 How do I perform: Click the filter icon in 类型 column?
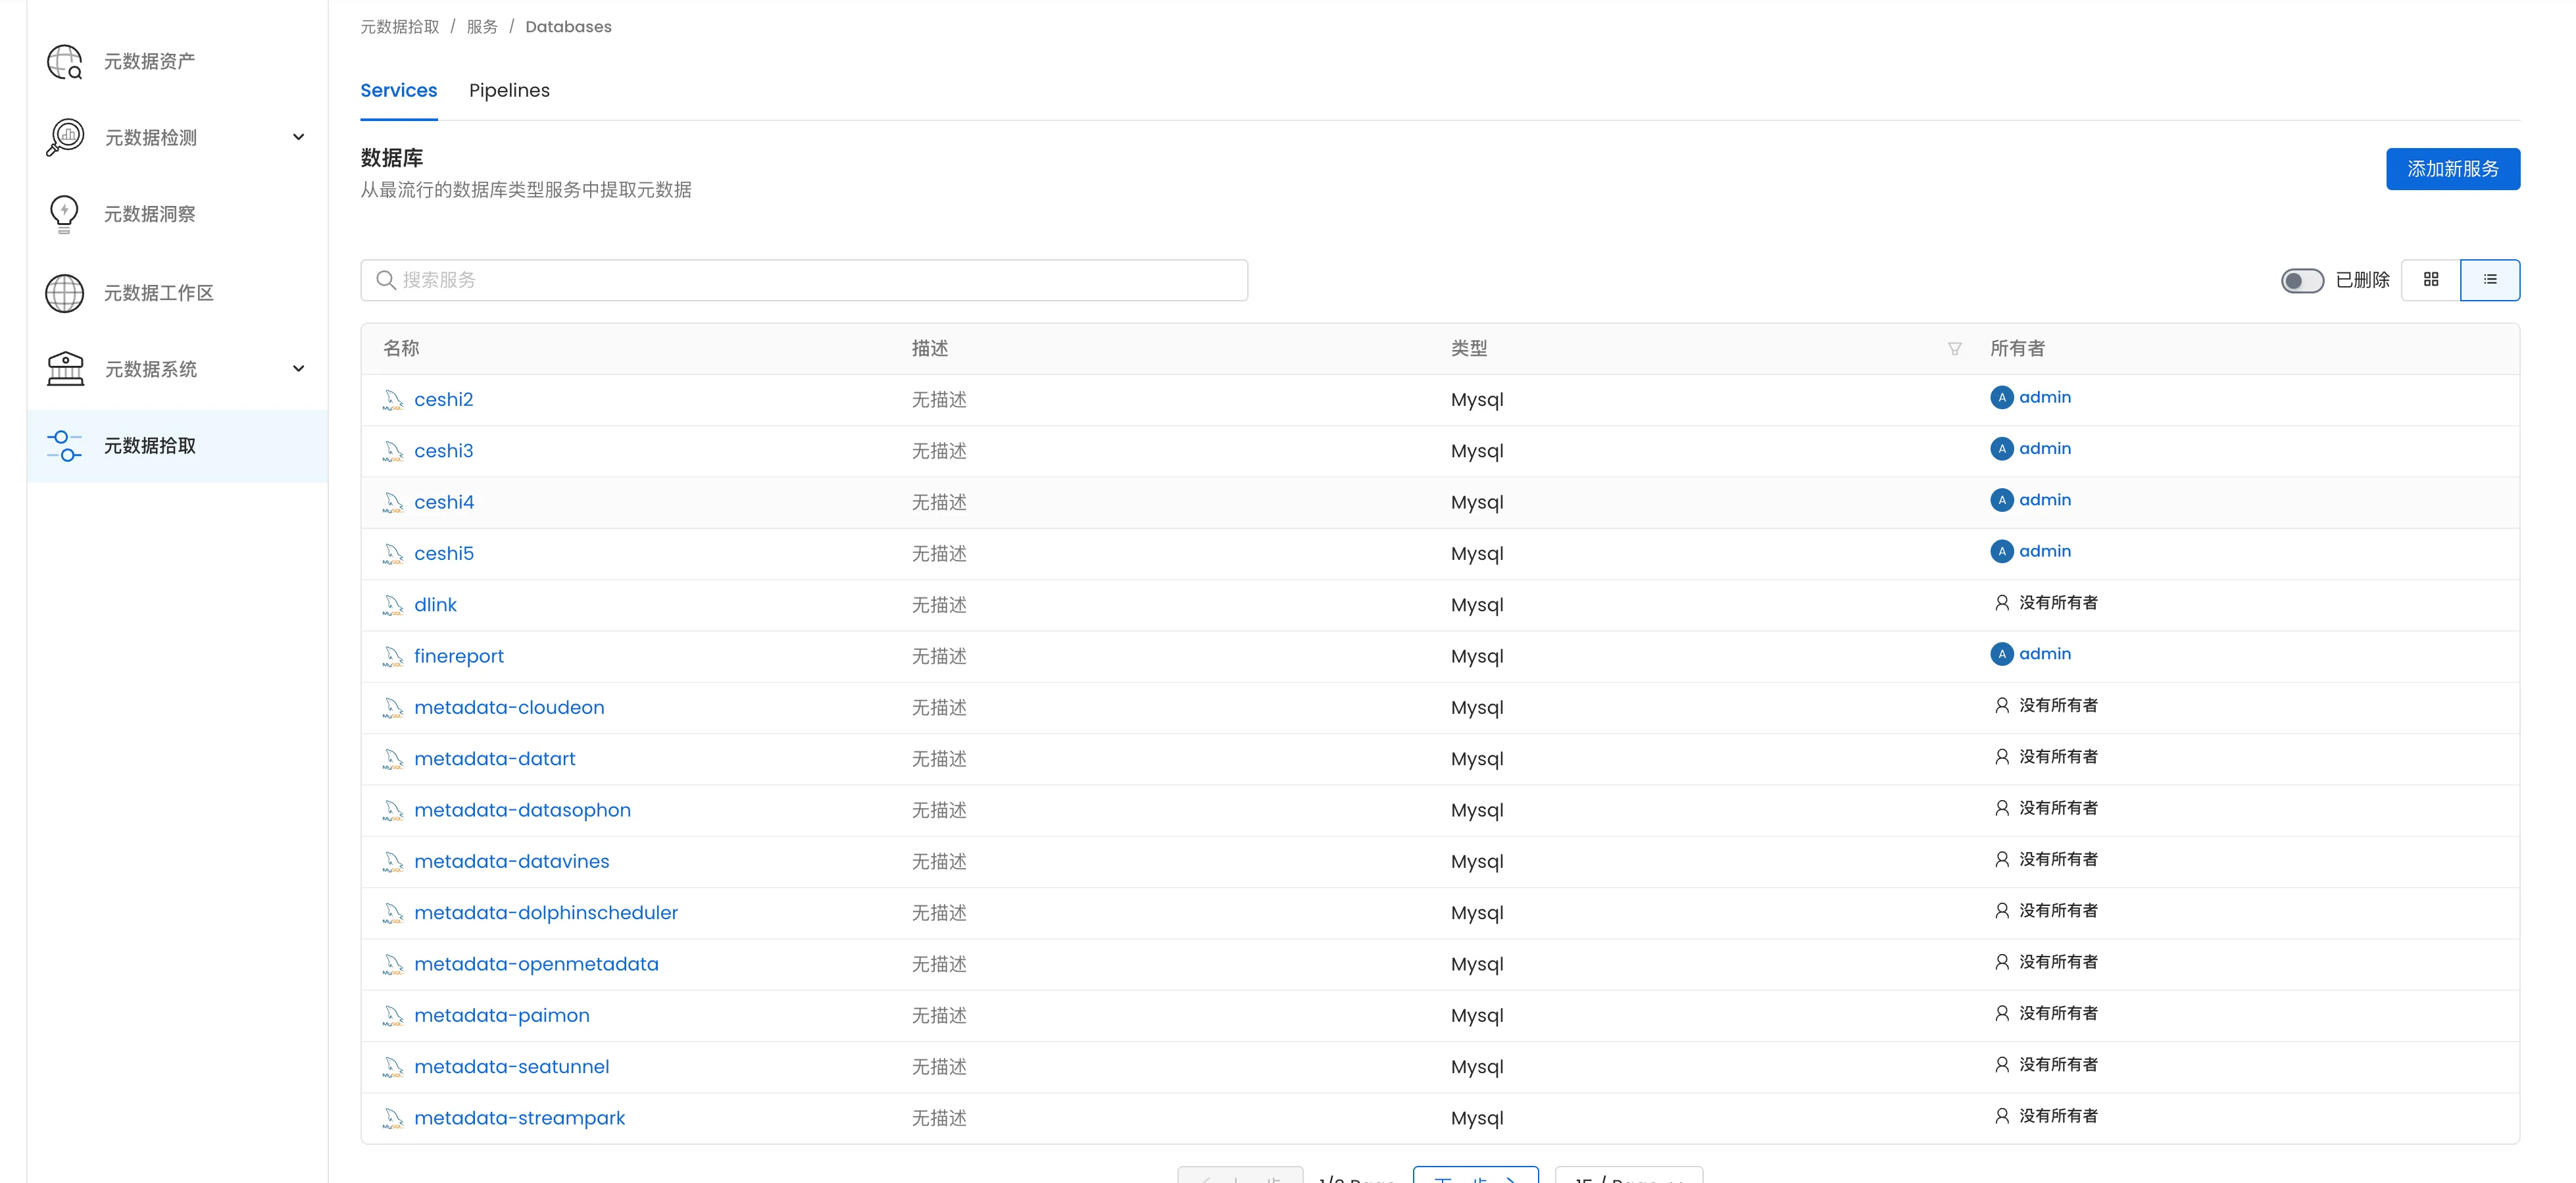[1954, 349]
